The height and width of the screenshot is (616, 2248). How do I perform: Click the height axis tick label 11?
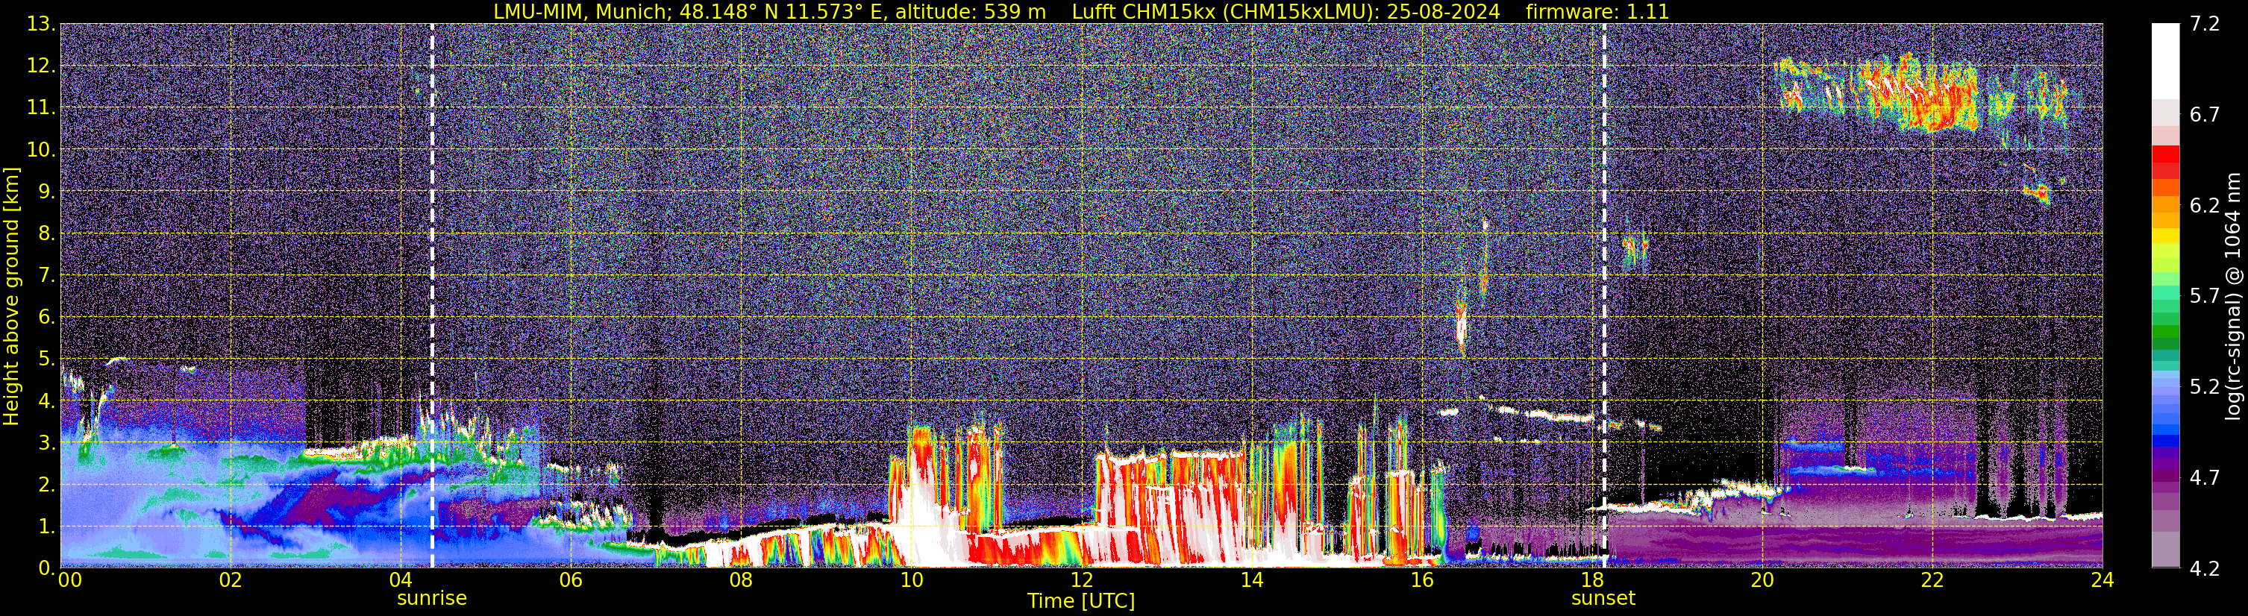pyautogui.click(x=40, y=108)
